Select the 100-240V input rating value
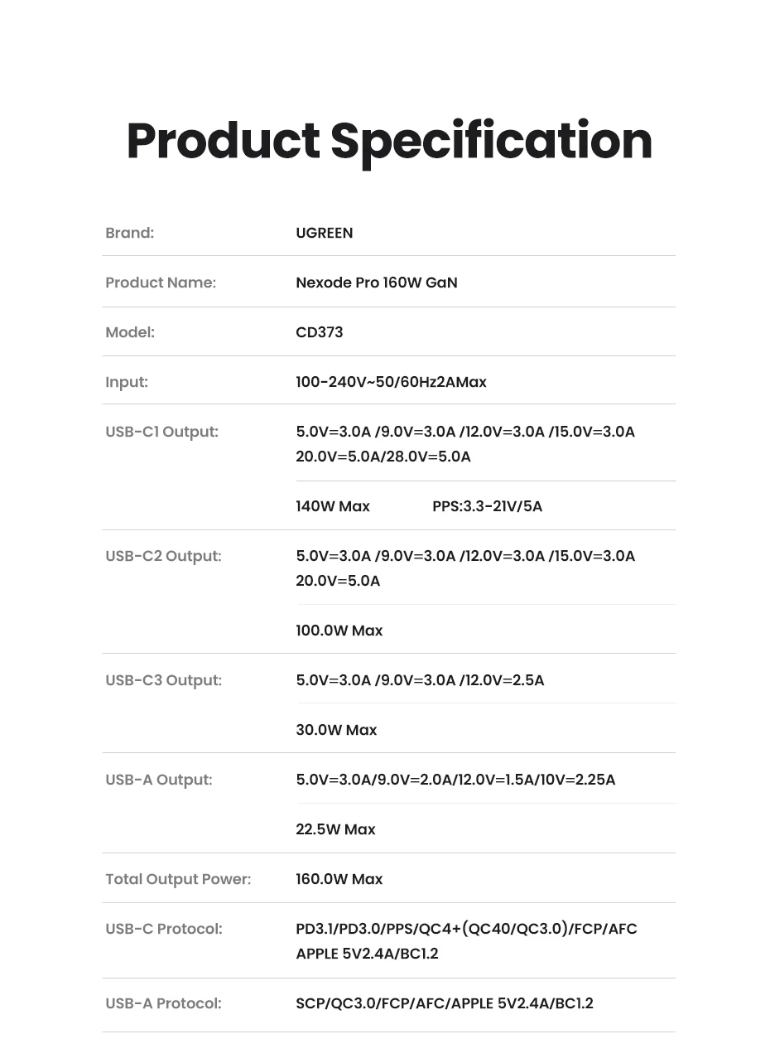This screenshot has width=770, height=1063. point(391,382)
